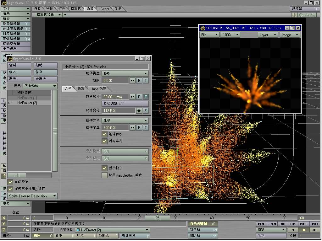322x241 pixels.
Task: Click 尺寸变化 mini-slider arrows
Action: click(139, 111)
